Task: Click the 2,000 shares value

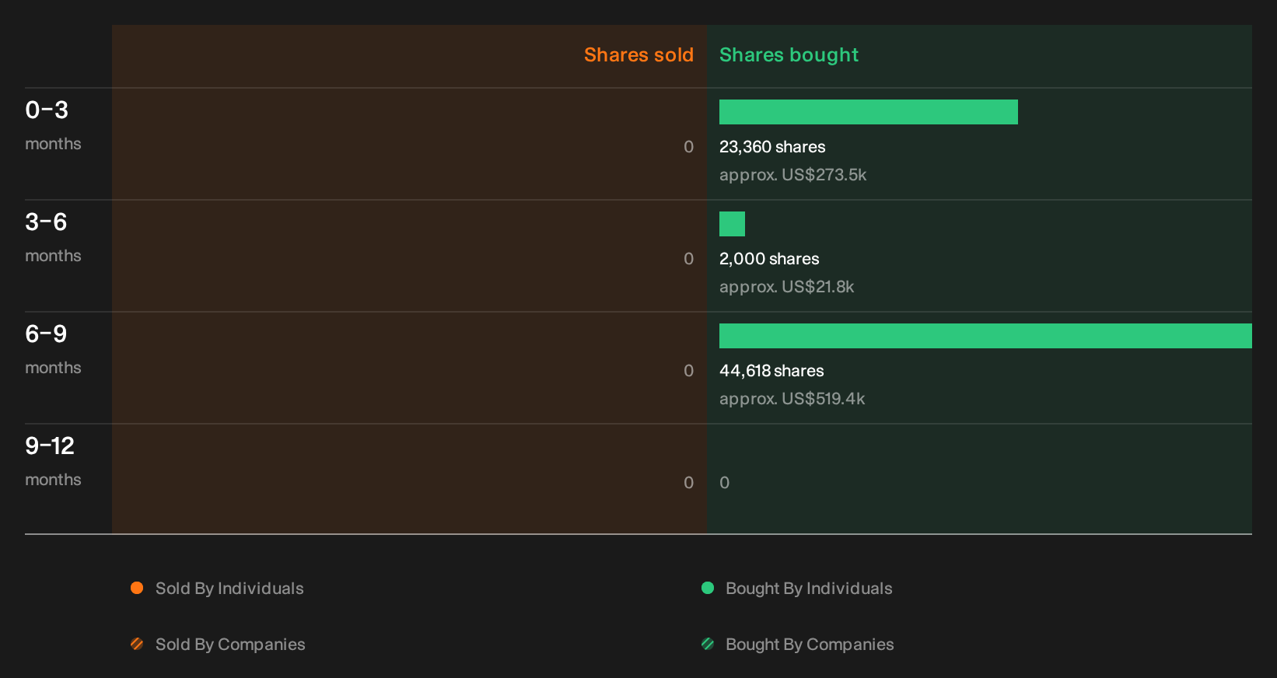Action: tap(769, 259)
